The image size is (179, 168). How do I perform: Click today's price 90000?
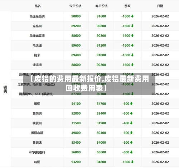[76, 16]
